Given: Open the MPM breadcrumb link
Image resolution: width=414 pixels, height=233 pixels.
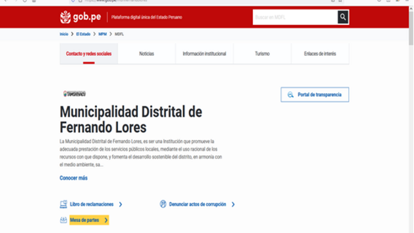Looking at the screenshot, I should tap(103, 34).
